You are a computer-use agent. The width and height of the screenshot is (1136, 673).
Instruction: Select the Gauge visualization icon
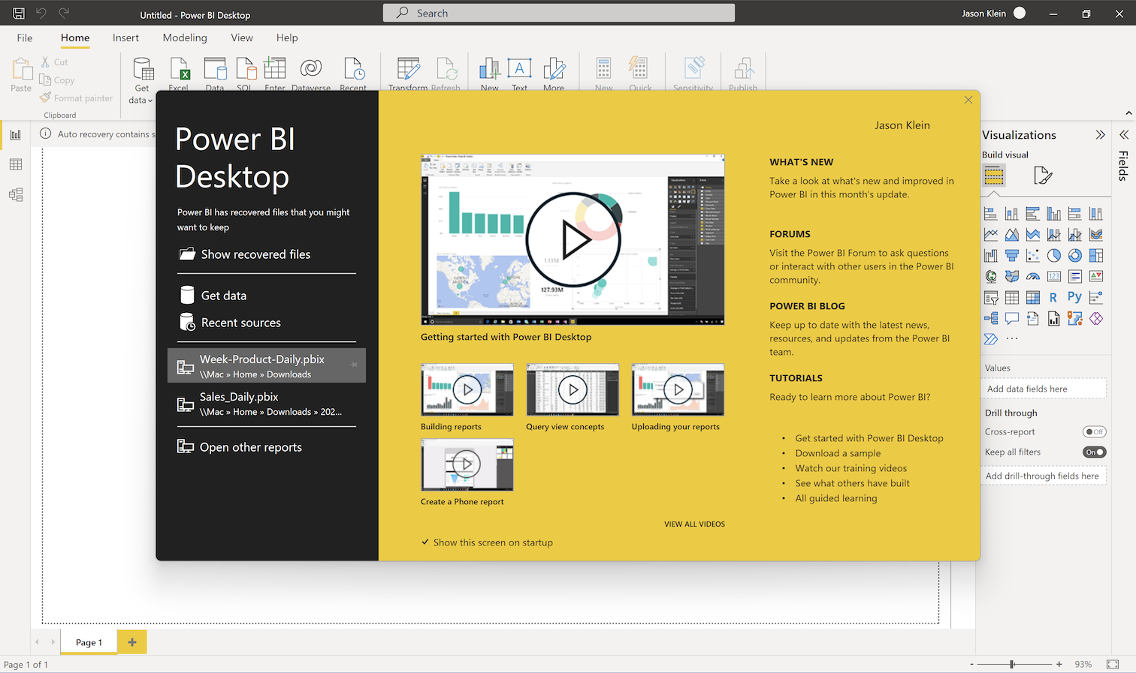tap(1033, 277)
